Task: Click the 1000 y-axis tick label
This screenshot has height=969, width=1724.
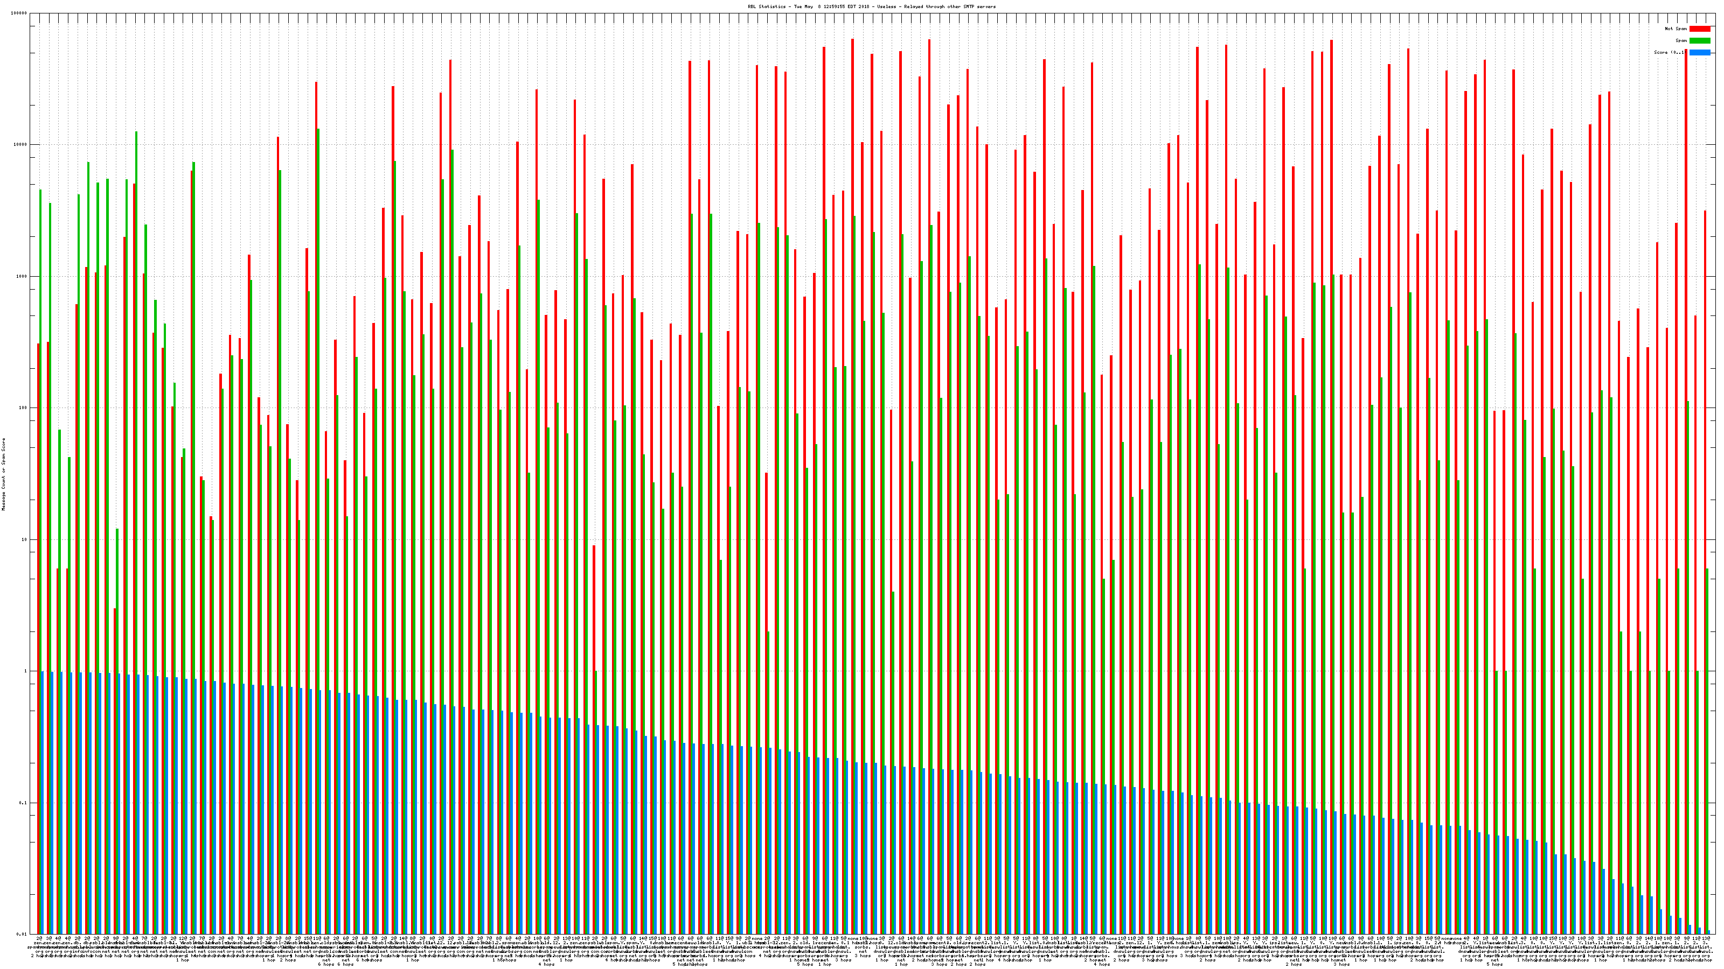Action: (x=22, y=277)
